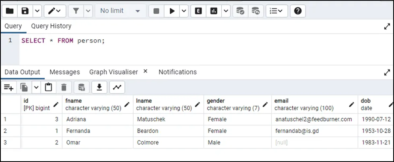394x162 pixels.
Task: Click the Commit transaction icon
Action: point(240,11)
